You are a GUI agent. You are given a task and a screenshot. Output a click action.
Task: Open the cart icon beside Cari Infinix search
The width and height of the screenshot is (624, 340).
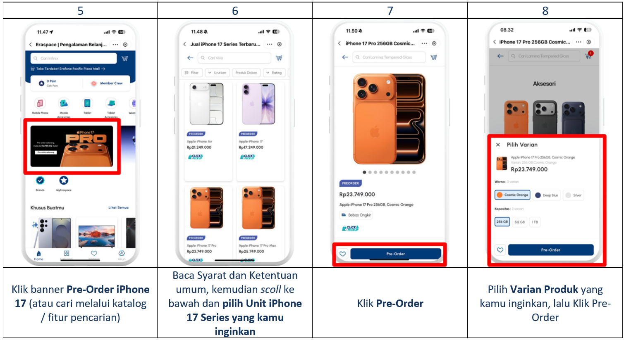(x=124, y=58)
